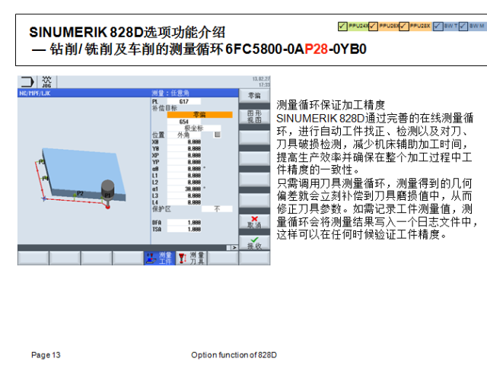Click the Page 13 footer text
Screen dimensions: 487x365
[x=46, y=355]
